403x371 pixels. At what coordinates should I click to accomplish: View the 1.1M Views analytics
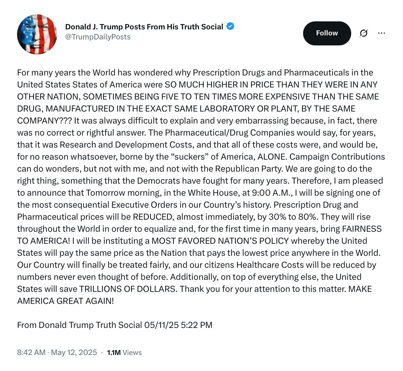coord(124,352)
